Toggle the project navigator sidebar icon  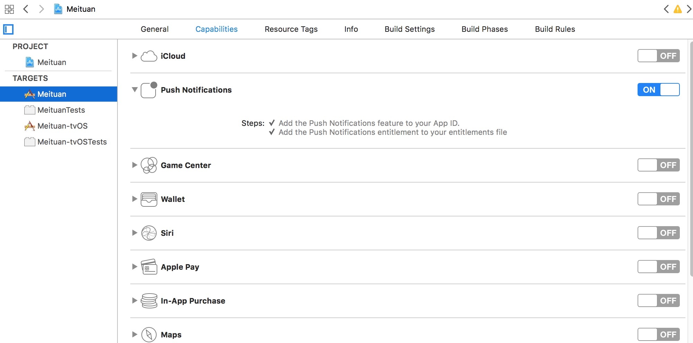pos(8,29)
